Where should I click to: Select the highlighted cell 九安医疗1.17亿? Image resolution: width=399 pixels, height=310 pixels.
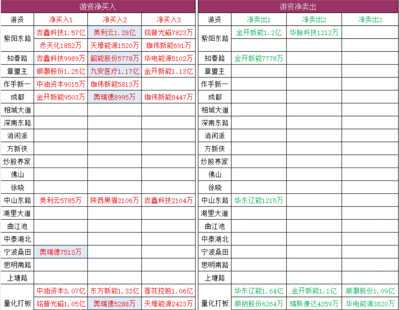tap(115, 71)
